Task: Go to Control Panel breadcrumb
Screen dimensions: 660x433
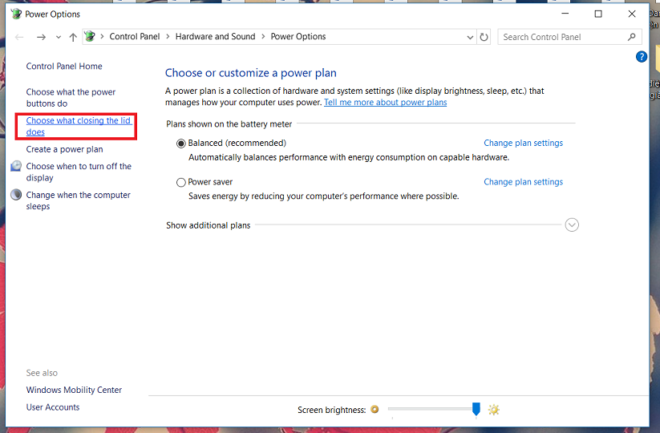Action: click(x=135, y=37)
